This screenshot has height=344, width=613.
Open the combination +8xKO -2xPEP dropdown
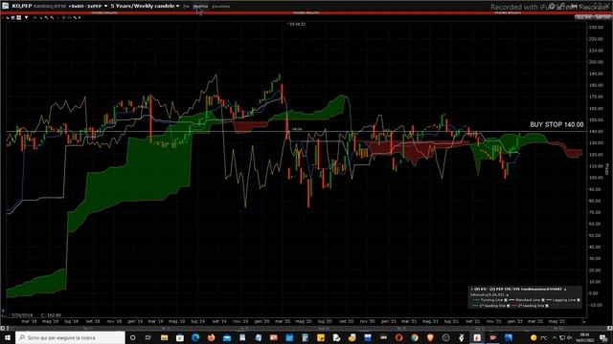105,7
